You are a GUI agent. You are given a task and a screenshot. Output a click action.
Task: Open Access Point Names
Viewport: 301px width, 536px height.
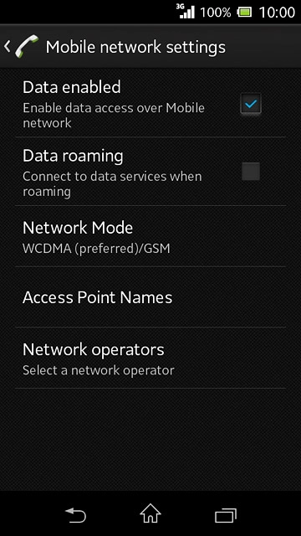pyautogui.click(x=150, y=297)
